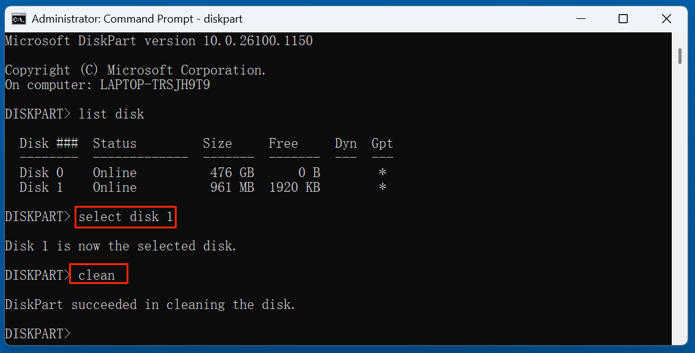Click the highlighted 'select disk 1' command
Viewport: 695px width, 353px height.
click(125, 217)
